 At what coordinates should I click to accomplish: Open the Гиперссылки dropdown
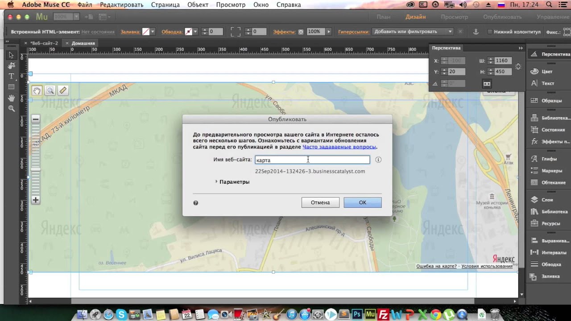click(414, 32)
